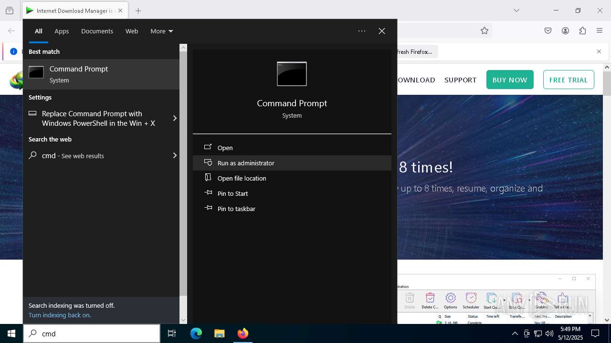Open search options ellipsis menu

(362, 31)
